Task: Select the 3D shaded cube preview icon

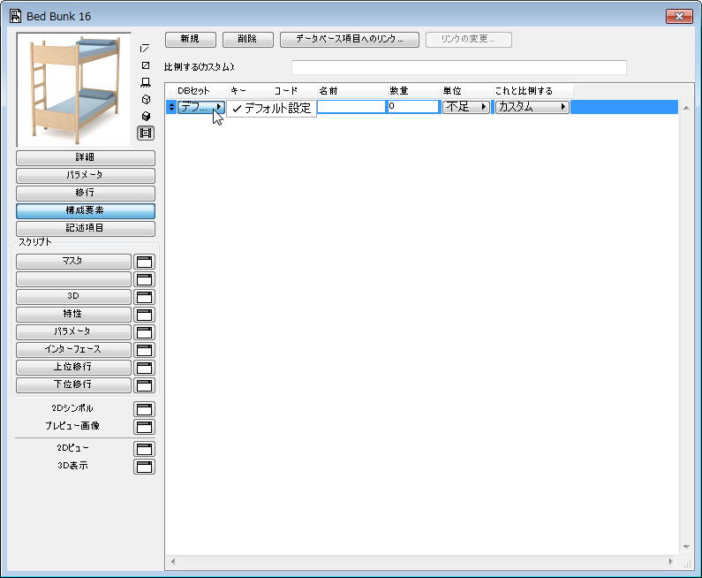Action: click(145, 117)
